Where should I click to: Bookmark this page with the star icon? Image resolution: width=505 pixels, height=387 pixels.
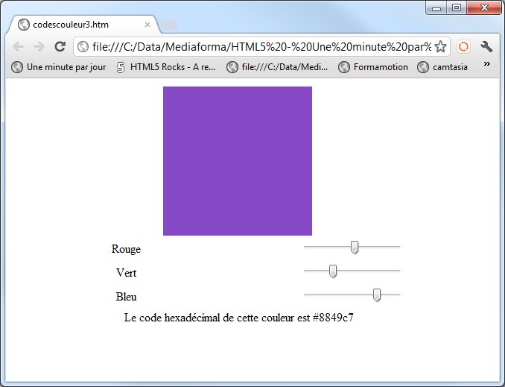tap(440, 47)
